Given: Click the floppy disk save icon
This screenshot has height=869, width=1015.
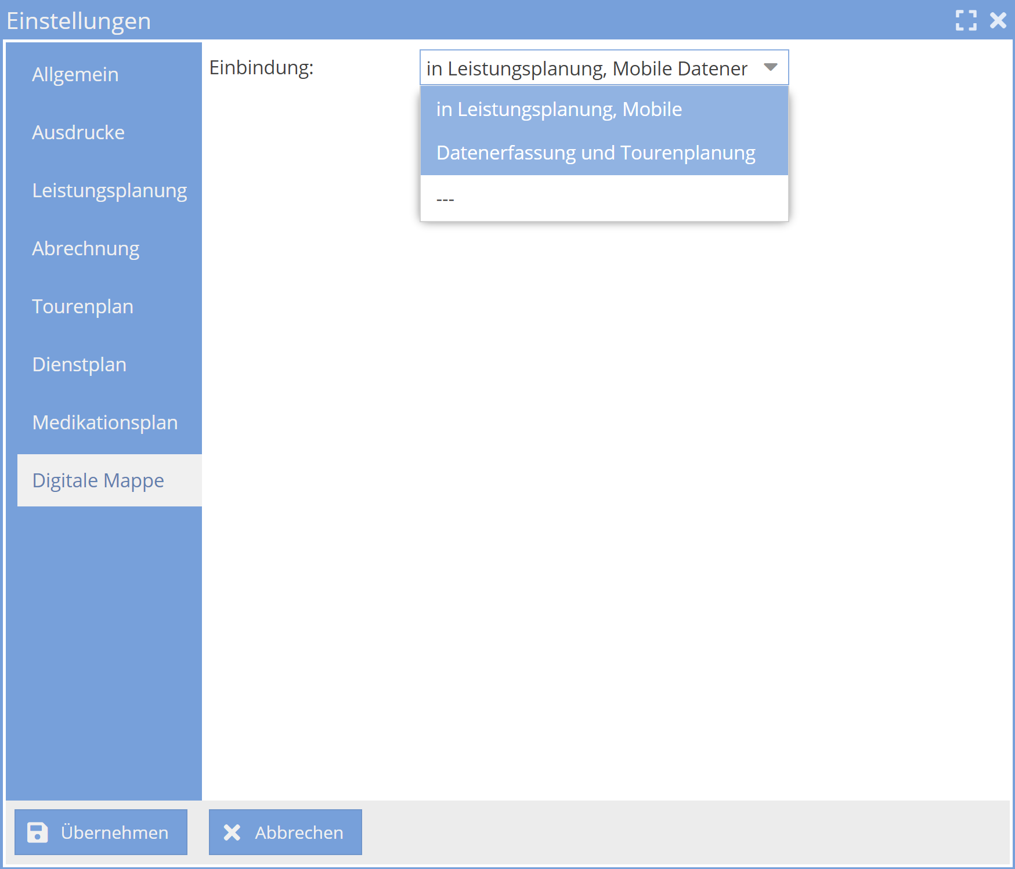Looking at the screenshot, I should (38, 832).
